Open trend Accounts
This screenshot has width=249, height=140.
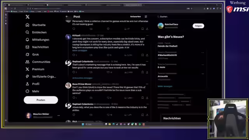tap(163, 76)
